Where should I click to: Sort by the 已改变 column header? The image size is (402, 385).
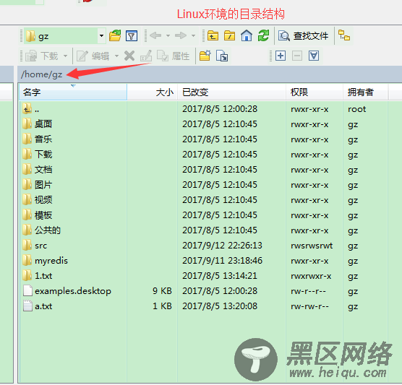(x=231, y=92)
